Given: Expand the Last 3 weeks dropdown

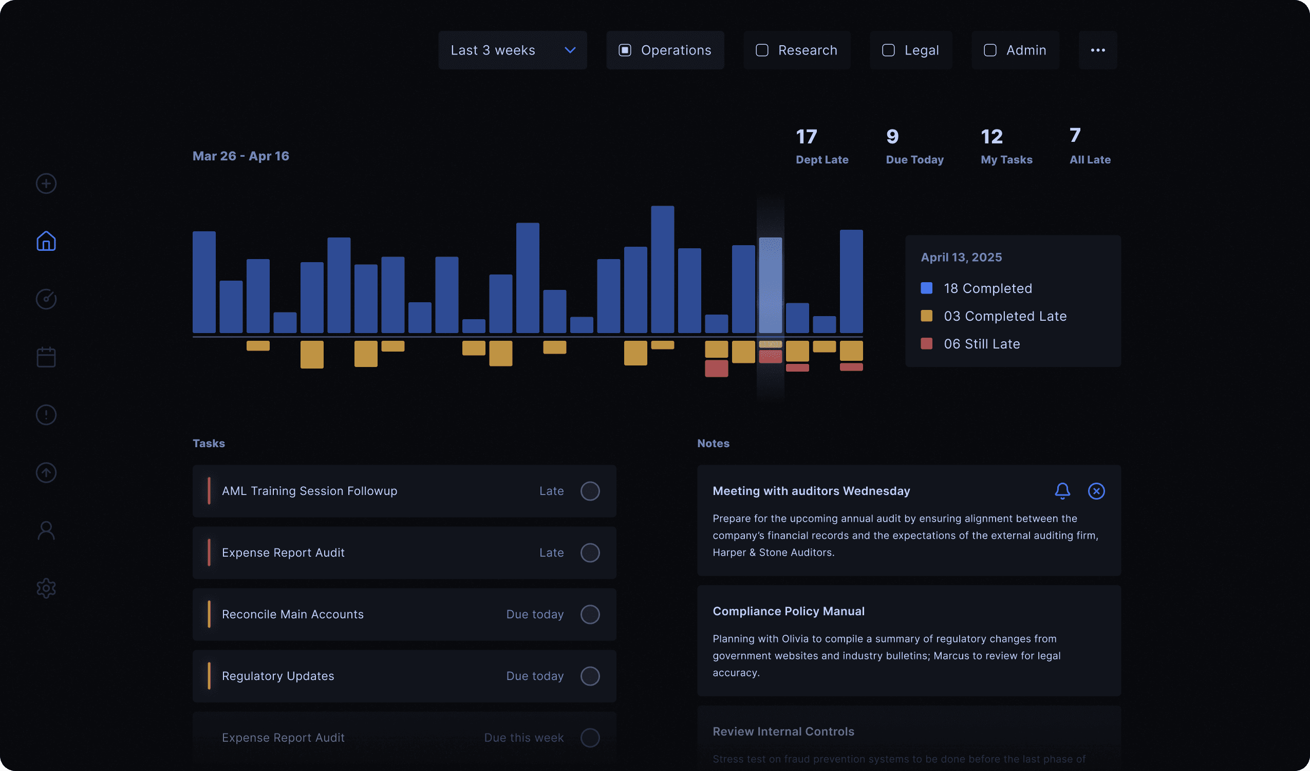Looking at the screenshot, I should coord(512,50).
